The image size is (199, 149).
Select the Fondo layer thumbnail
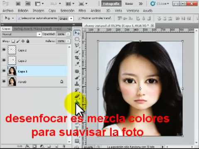pyautogui.click(x=12, y=82)
